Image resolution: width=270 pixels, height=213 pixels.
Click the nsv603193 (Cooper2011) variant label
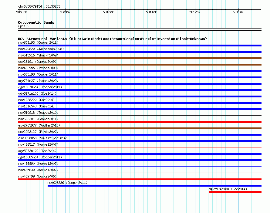(x=38, y=42)
